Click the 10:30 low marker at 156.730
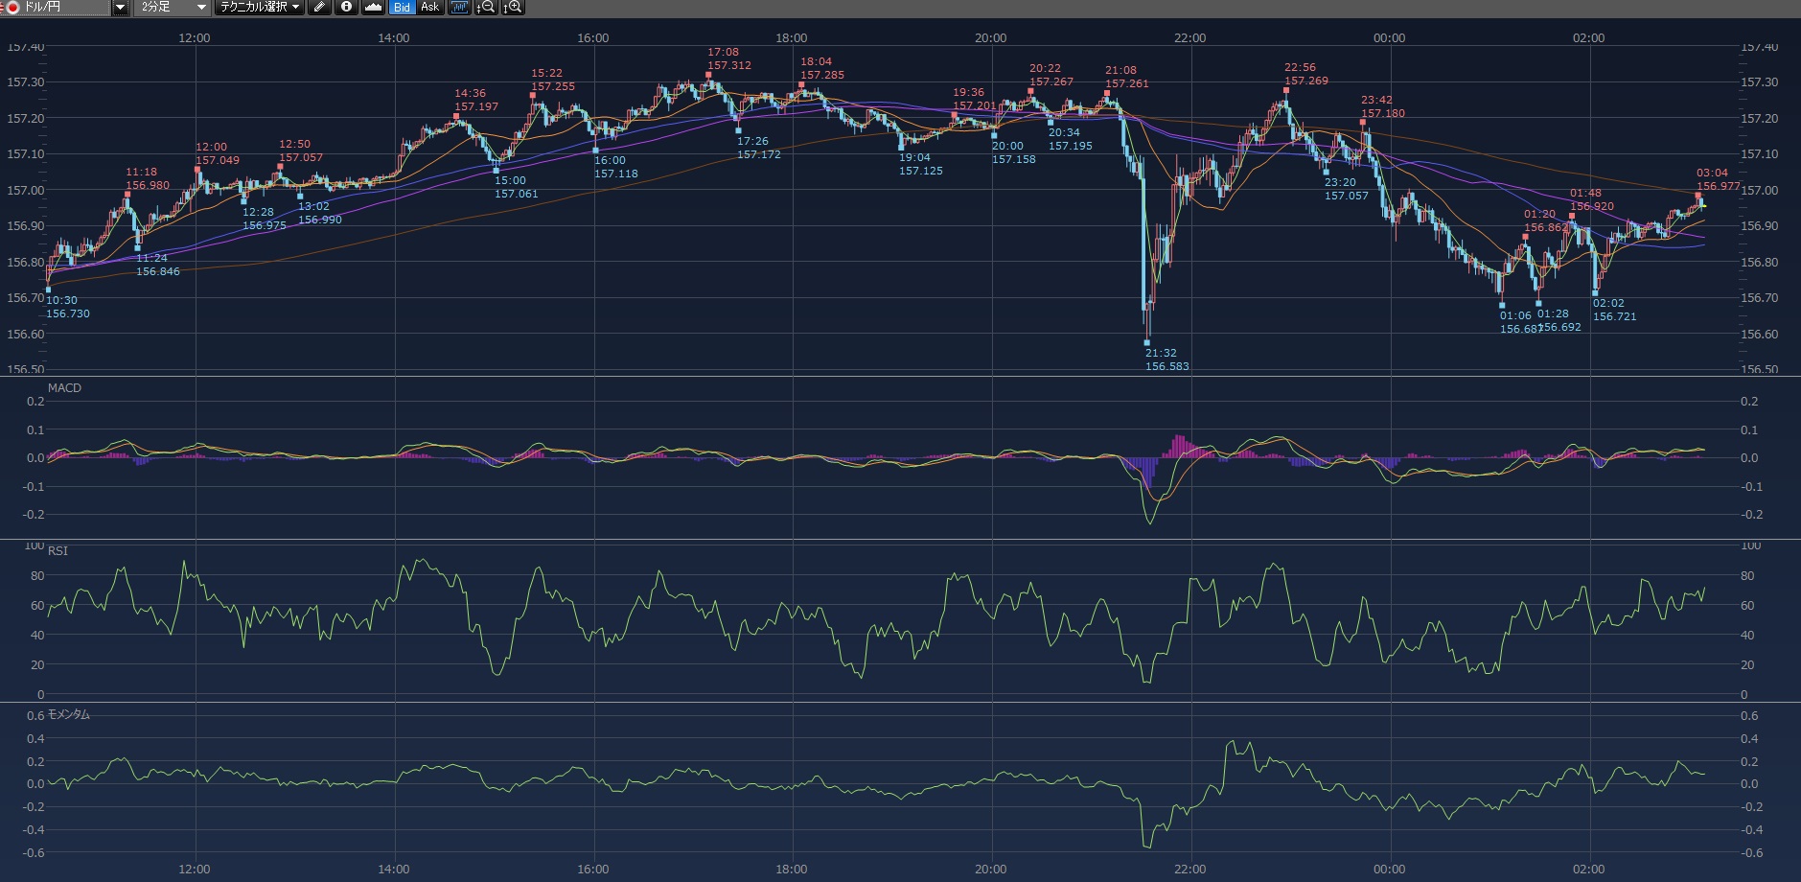 (49, 290)
